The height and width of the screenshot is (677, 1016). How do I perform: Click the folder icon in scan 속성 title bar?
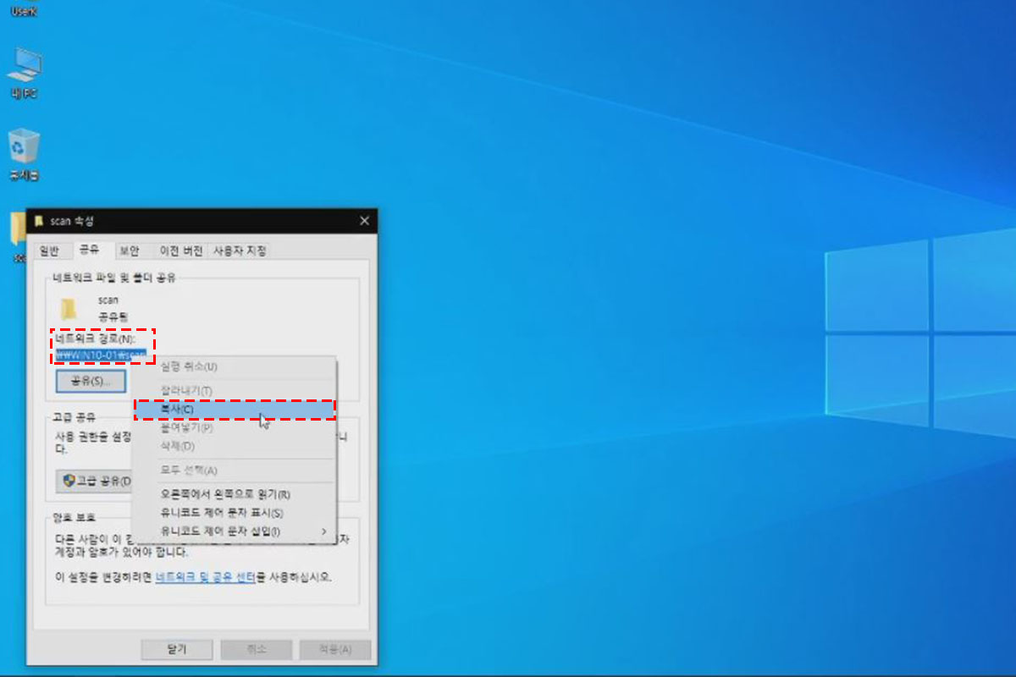[39, 221]
